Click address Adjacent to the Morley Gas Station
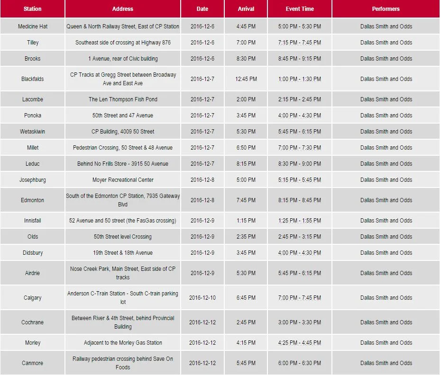The image size is (441, 375). tap(123, 342)
